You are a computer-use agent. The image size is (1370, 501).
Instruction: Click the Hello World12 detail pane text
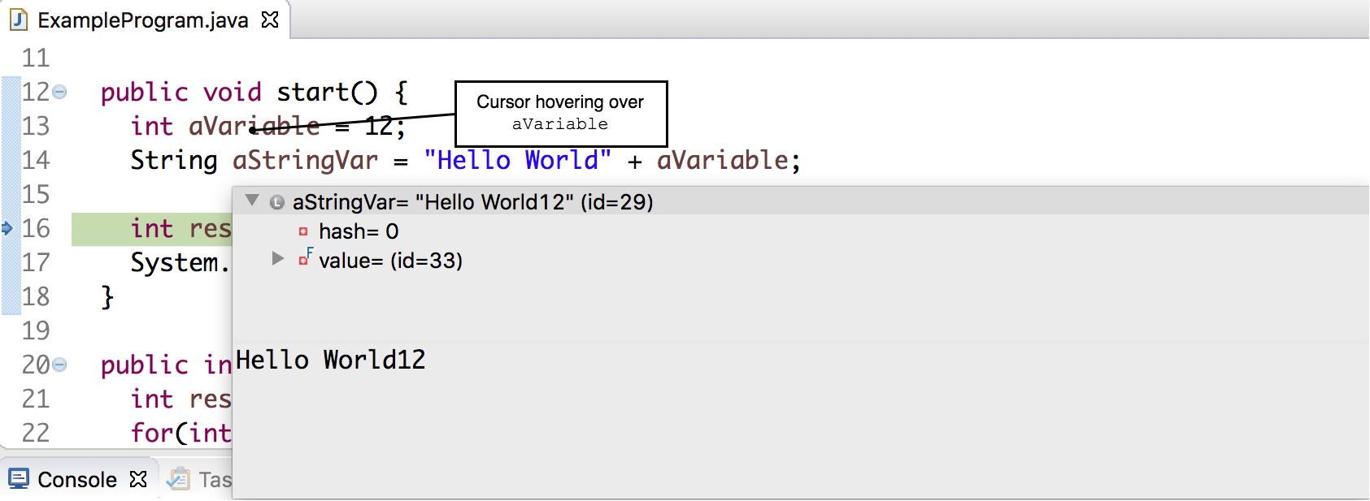click(330, 360)
